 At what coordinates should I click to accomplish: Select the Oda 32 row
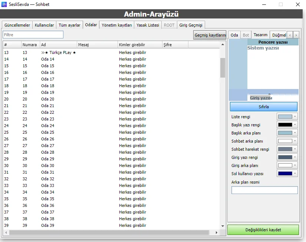pos(111,179)
